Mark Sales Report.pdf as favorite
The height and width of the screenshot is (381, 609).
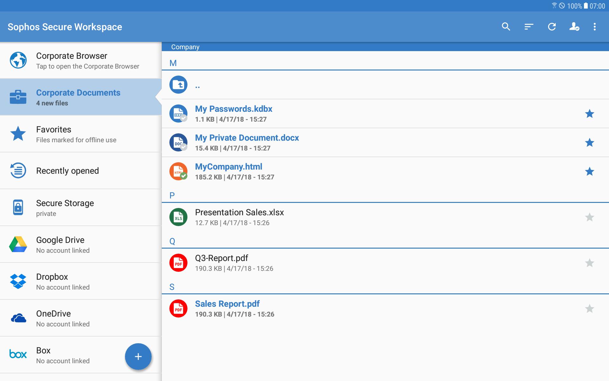click(589, 309)
